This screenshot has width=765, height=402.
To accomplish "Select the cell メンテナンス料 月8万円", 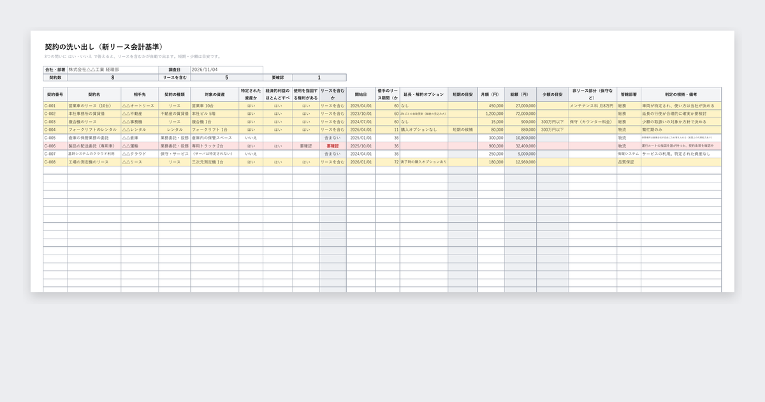I will click(x=592, y=106).
